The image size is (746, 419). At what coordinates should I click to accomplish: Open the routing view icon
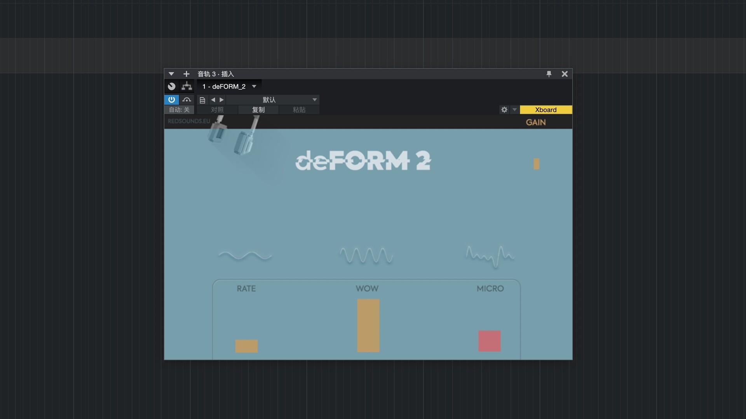[x=187, y=86]
